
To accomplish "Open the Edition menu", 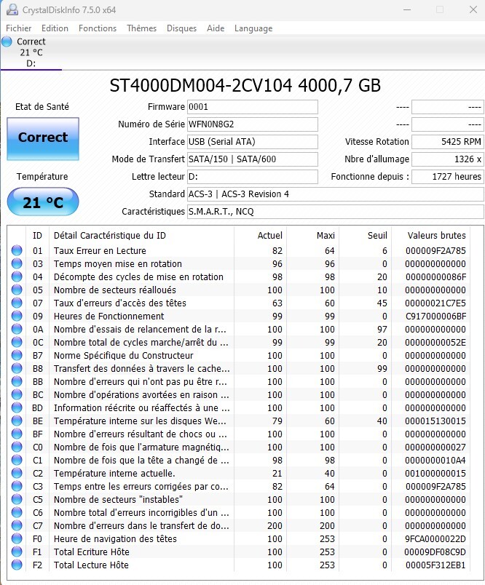I will point(55,28).
